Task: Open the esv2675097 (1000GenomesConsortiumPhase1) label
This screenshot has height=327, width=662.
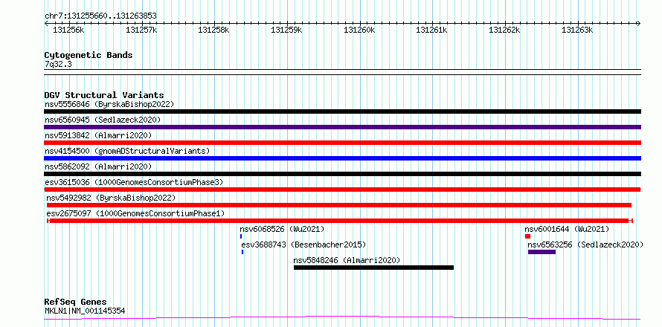Action: click(135, 213)
